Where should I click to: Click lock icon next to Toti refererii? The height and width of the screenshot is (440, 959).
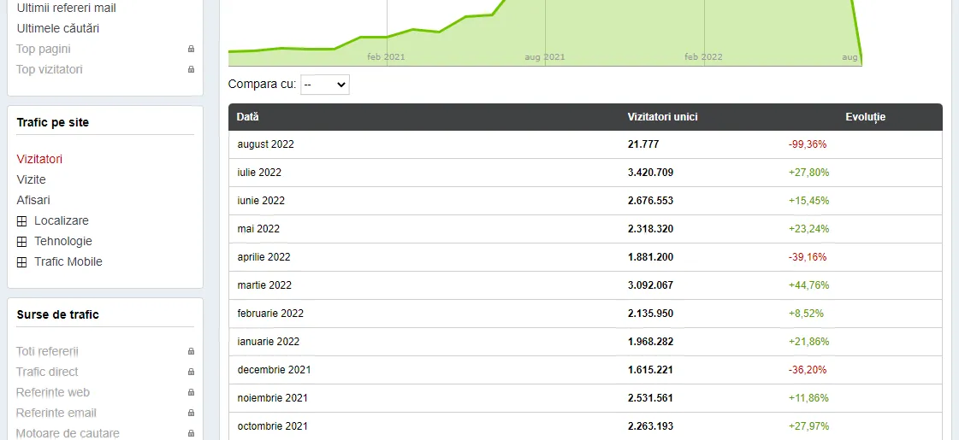click(191, 352)
